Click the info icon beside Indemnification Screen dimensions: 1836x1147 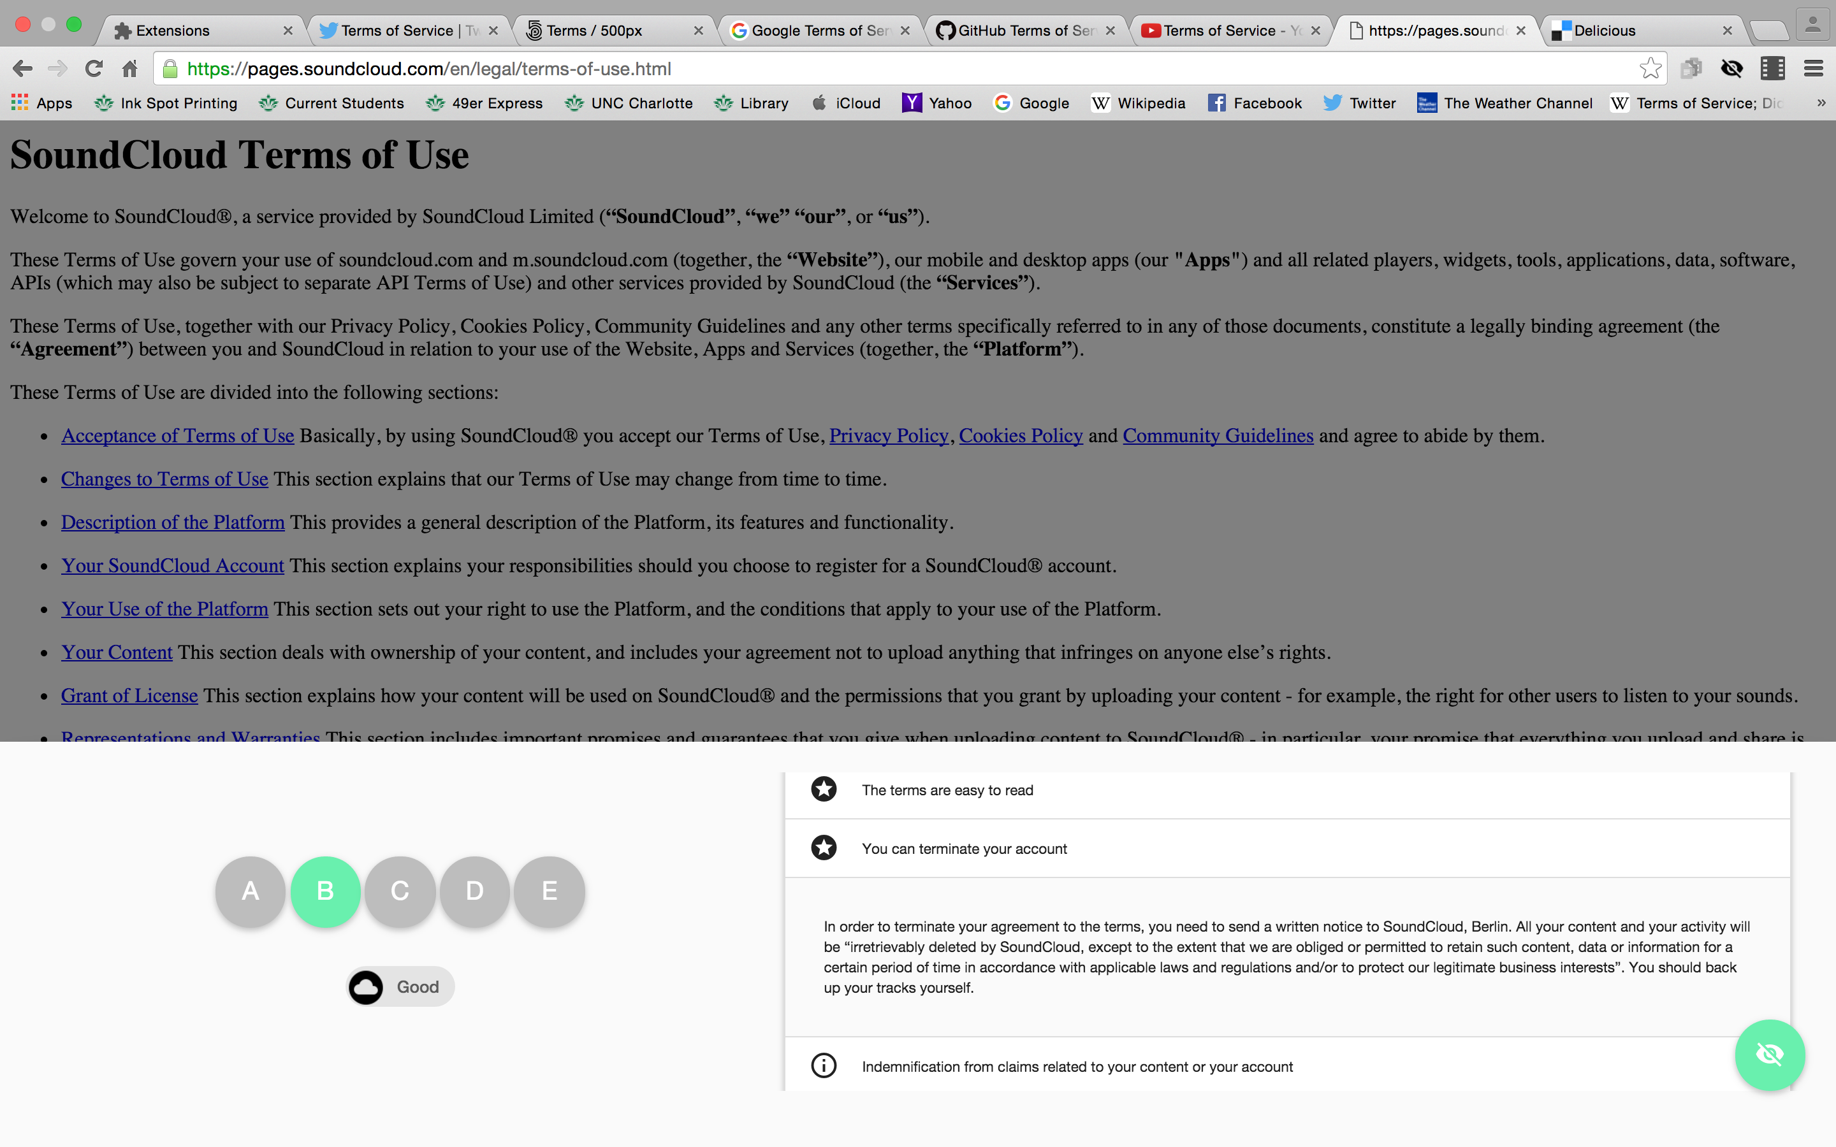tap(823, 1066)
